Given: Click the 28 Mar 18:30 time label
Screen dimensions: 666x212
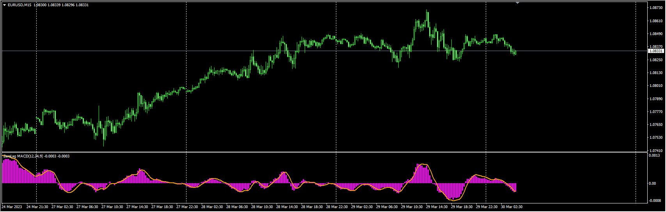Looking at the screenshot, I should click(312, 207).
